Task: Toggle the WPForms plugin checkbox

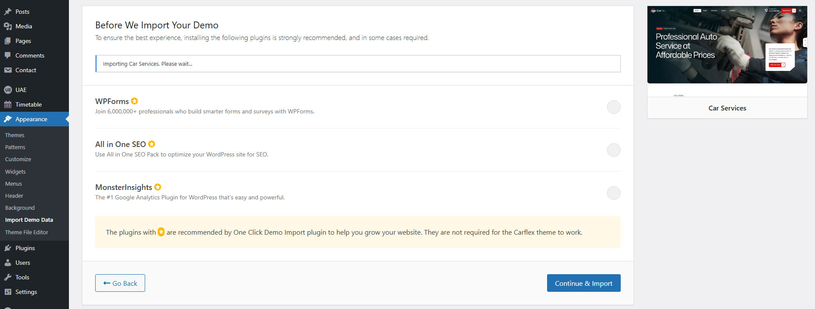Action: (x=613, y=107)
